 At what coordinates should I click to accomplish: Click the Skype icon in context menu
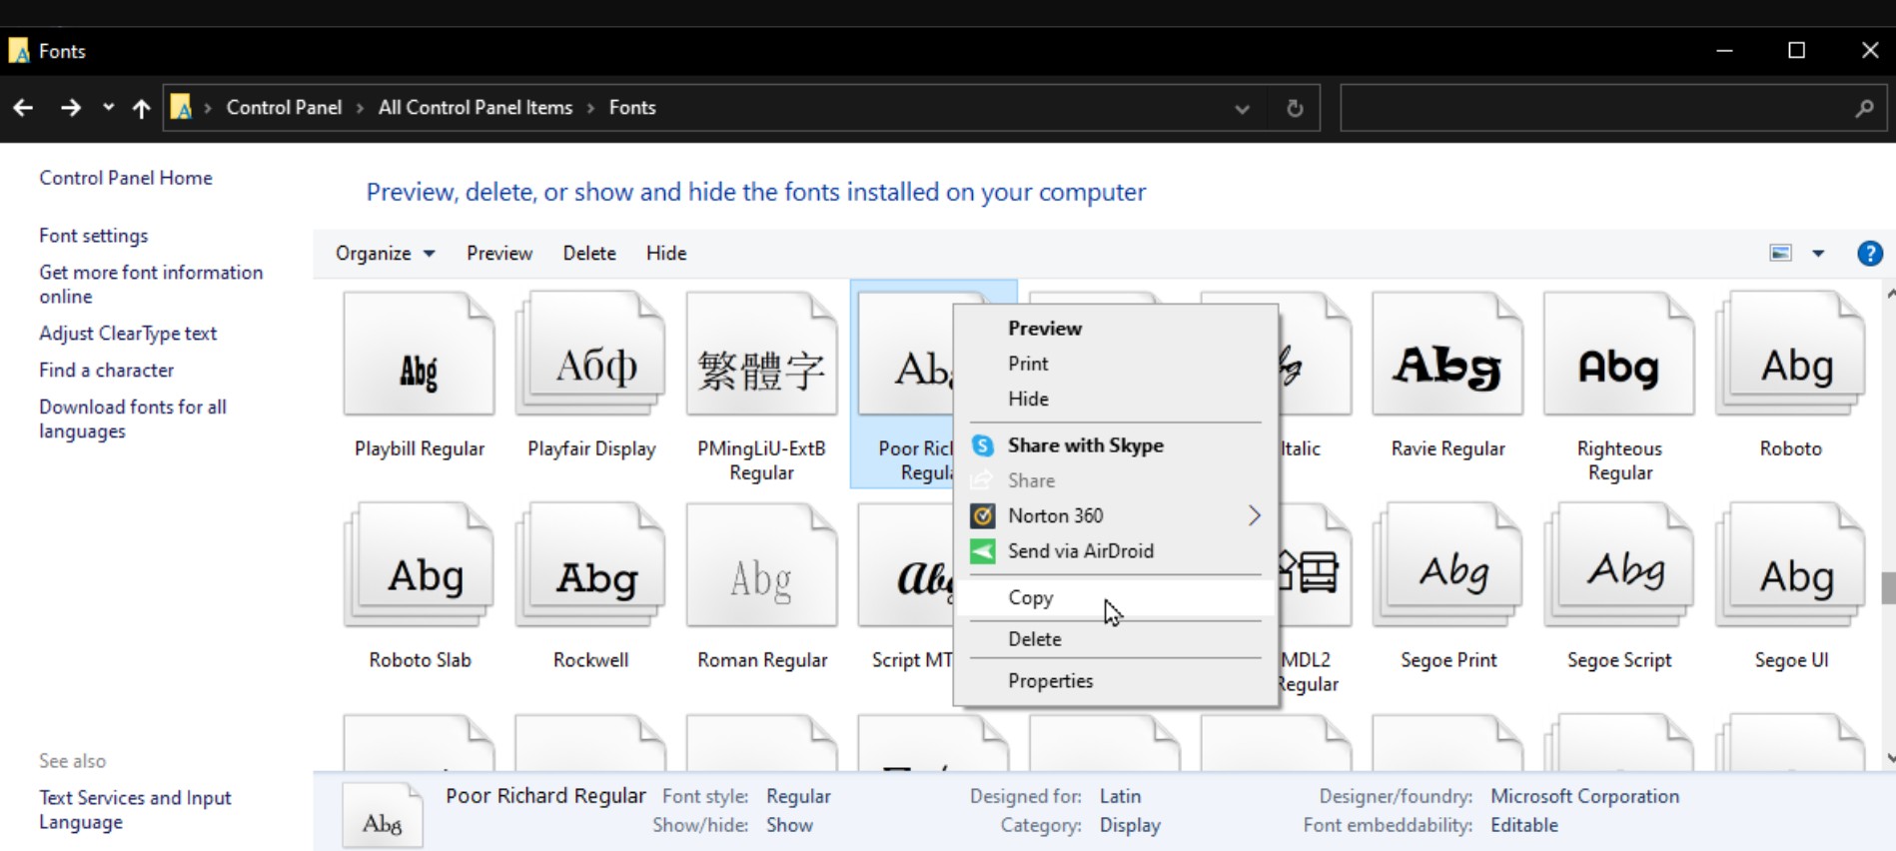(983, 445)
